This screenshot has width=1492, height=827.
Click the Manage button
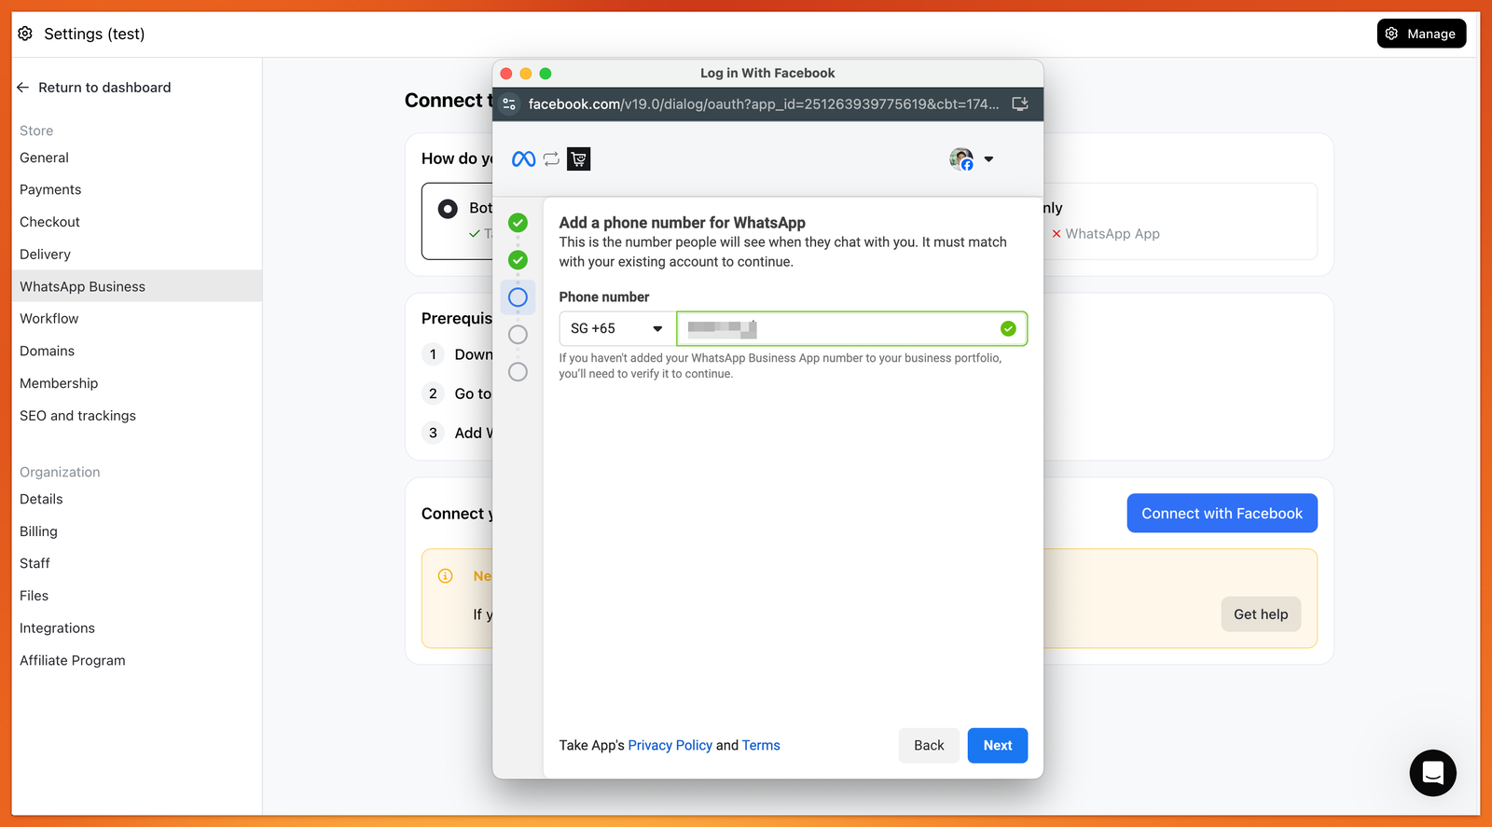[x=1421, y=34]
